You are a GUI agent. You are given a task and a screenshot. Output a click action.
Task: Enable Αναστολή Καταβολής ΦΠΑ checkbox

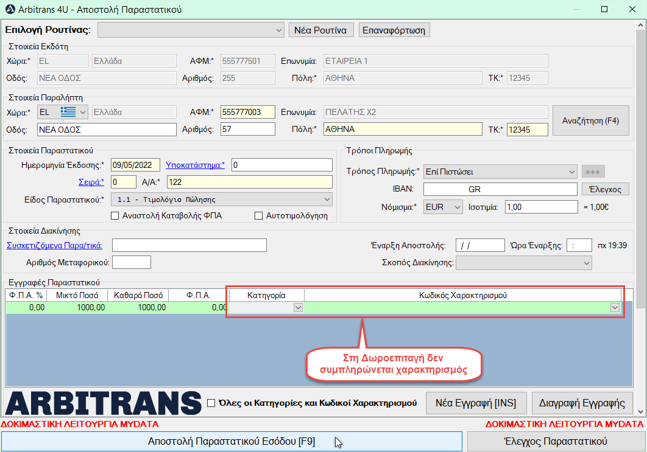pyautogui.click(x=115, y=215)
